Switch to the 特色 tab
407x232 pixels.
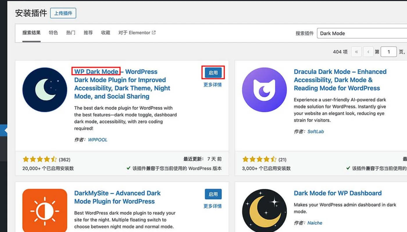[x=53, y=32]
